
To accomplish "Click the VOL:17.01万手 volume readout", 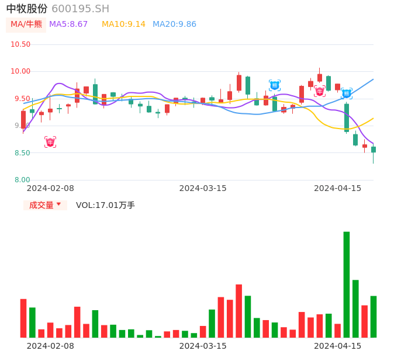I will pos(105,205).
